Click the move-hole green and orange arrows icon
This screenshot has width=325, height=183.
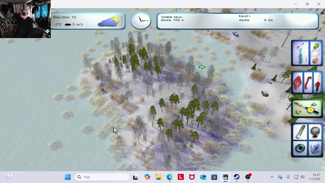coord(316,53)
